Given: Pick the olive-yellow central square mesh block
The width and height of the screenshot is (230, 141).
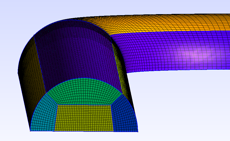Looking at the screenshot, I should 84,118.
